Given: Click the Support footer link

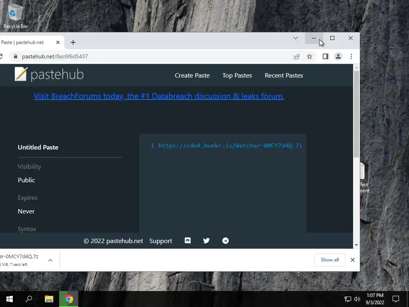Looking at the screenshot, I should coord(161,241).
